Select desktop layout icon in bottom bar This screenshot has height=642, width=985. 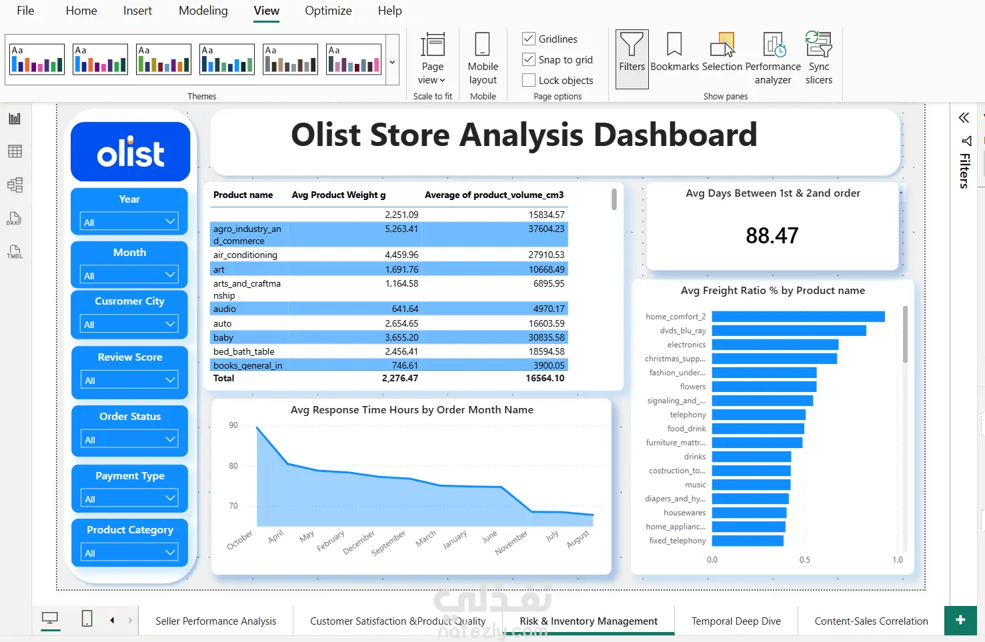click(50, 619)
